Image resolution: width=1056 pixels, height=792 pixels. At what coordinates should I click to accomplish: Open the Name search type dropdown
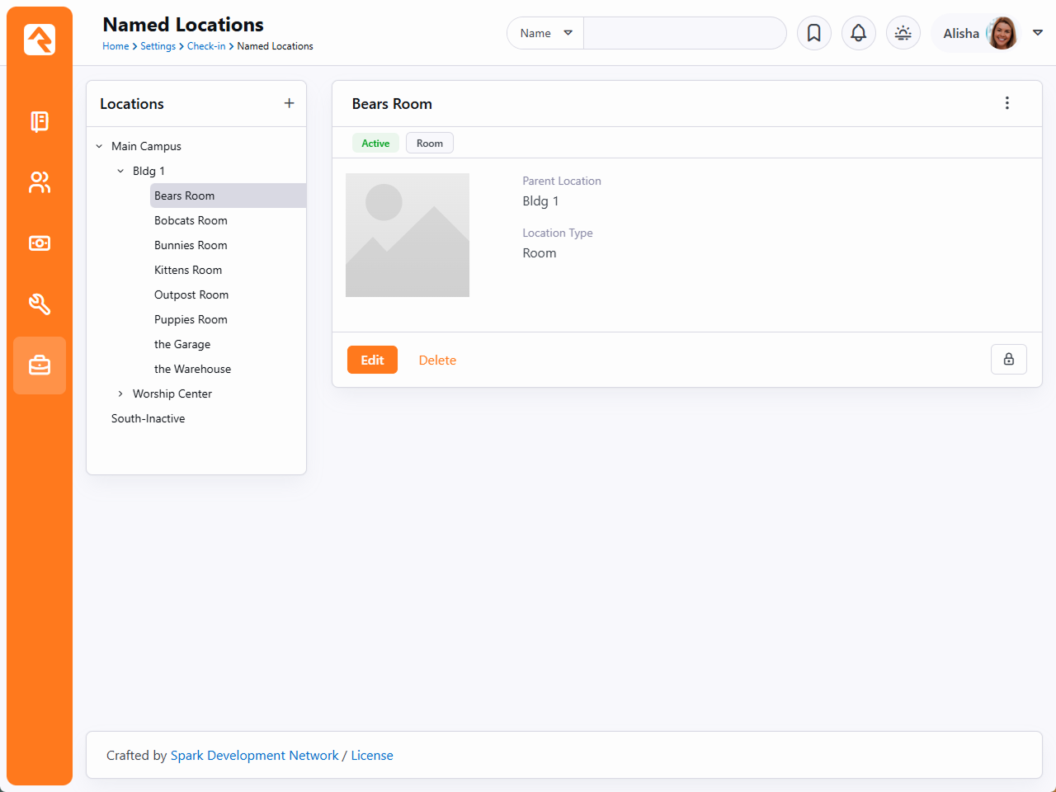tap(545, 33)
